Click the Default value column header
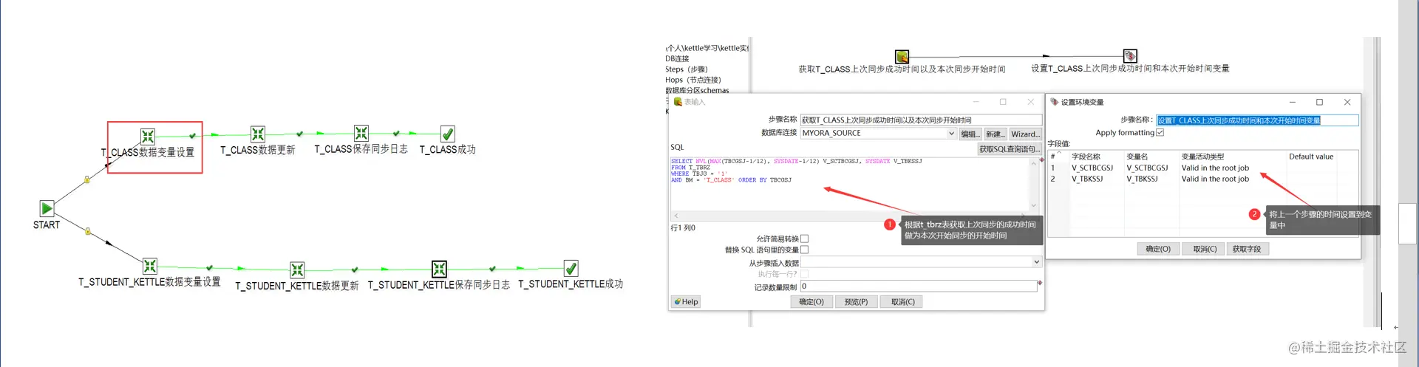 point(1311,157)
